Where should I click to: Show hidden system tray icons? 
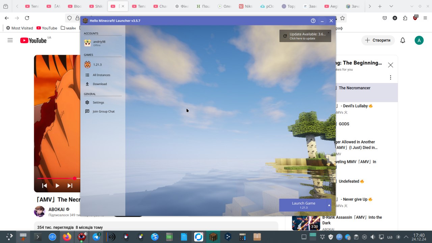406,237
